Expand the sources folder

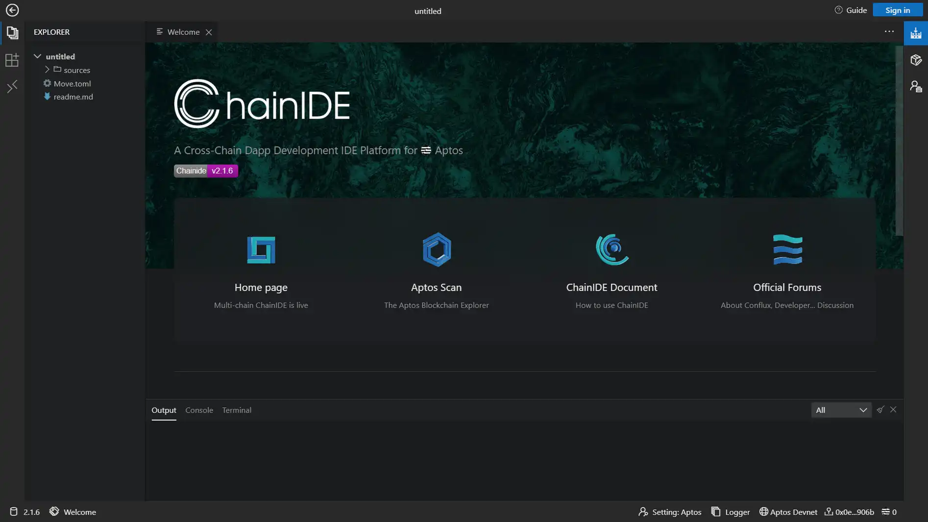click(47, 70)
